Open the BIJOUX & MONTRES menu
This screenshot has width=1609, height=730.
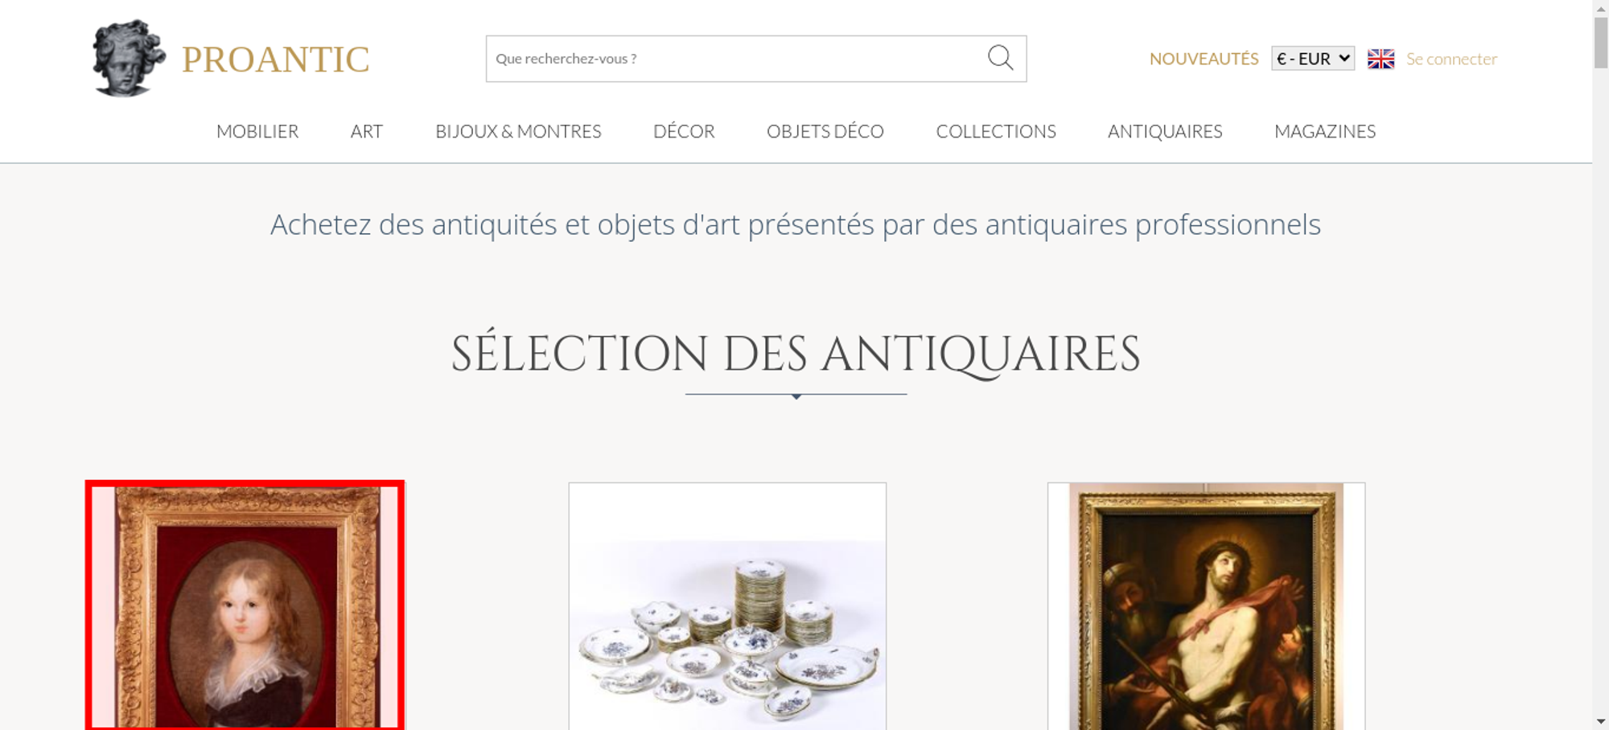[x=518, y=131]
